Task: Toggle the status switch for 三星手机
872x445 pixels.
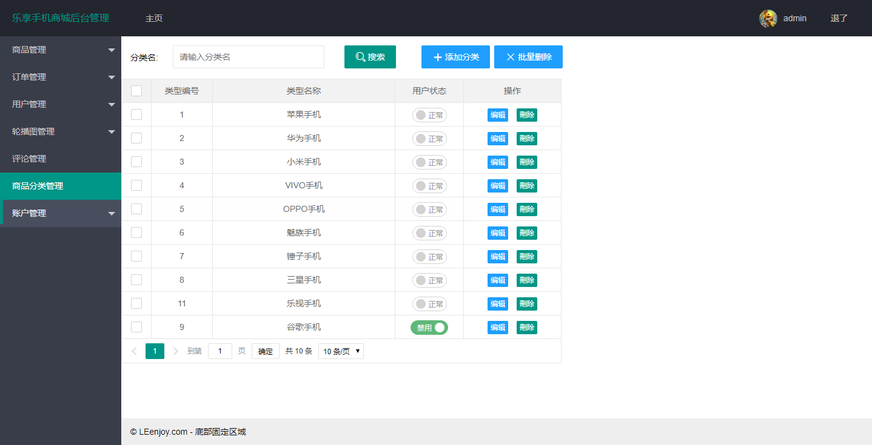Action: tap(429, 280)
